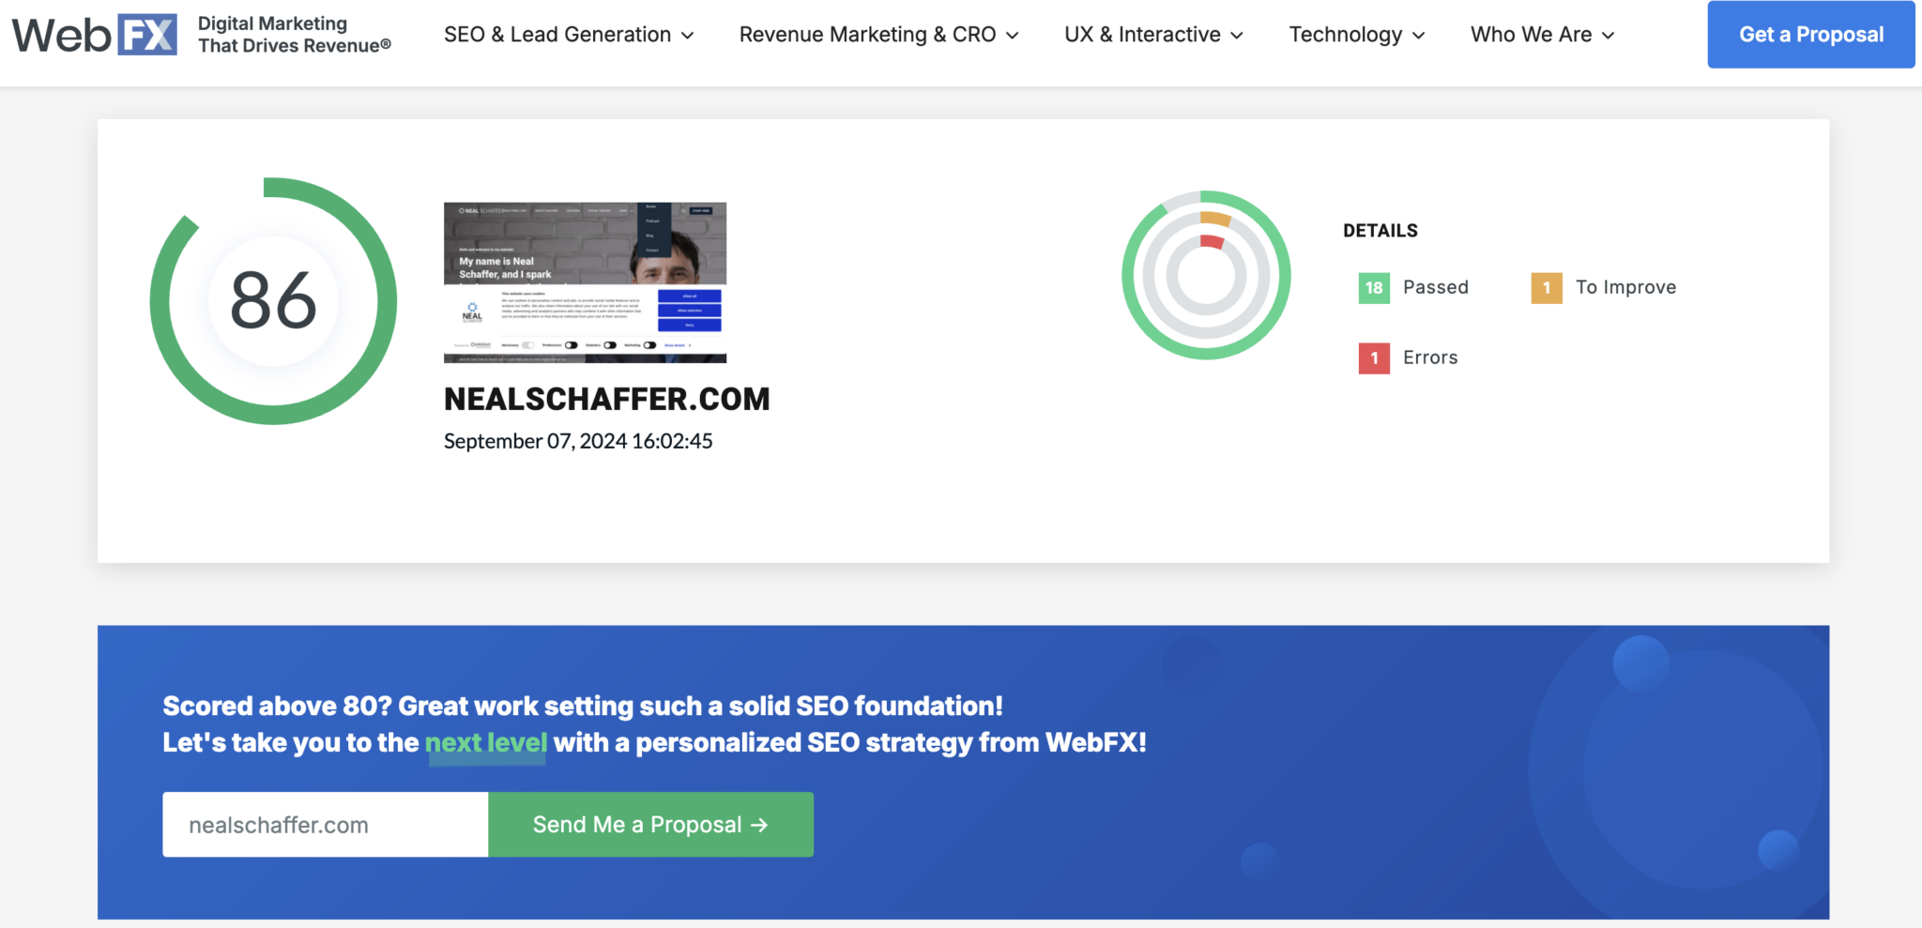Viewport: 1922px width, 928px height.
Task: Click the Errors label in Details
Action: click(x=1430, y=358)
